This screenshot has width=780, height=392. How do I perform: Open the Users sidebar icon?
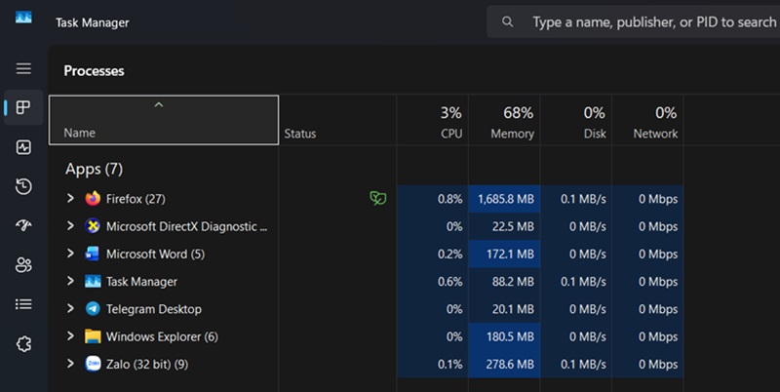coord(23,264)
